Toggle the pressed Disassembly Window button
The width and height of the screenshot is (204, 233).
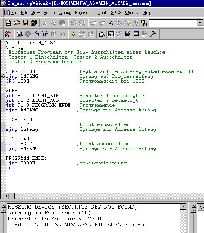(110, 34)
